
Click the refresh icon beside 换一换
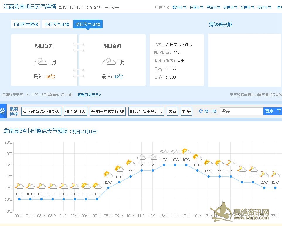click(201, 111)
